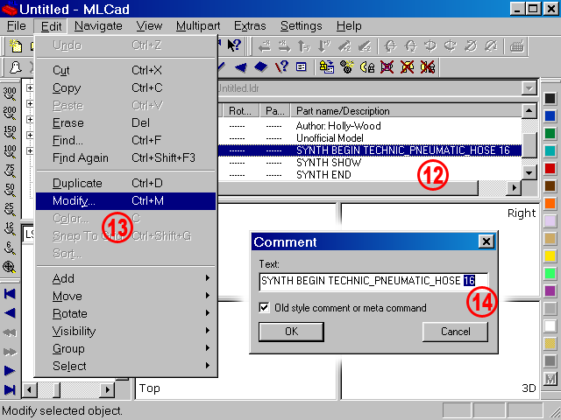This screenshot has width=561, height=420.
Task: Choose Duplicate in Edit menu
Action: click(x=126, y=183)
